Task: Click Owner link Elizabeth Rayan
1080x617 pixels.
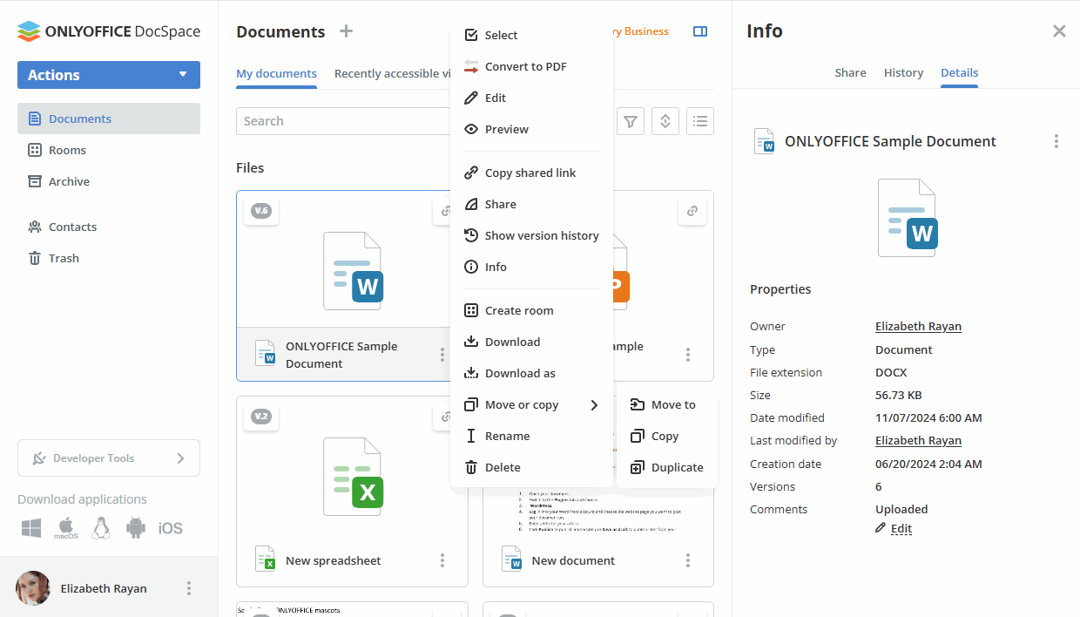Action: (x=918, y=326)
